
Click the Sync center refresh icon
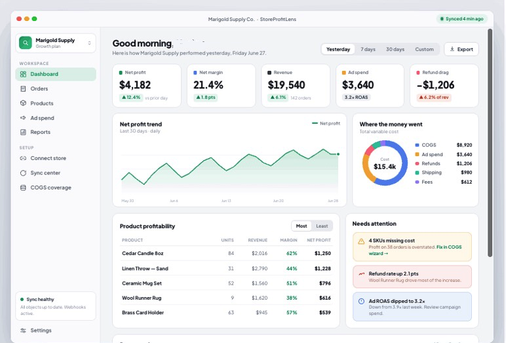pos(23,173)
